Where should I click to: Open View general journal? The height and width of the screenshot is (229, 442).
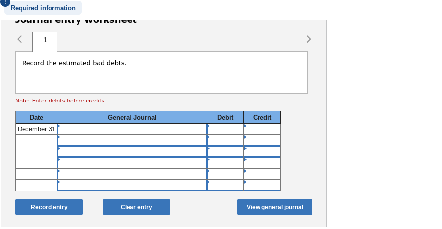click(275, 207)
